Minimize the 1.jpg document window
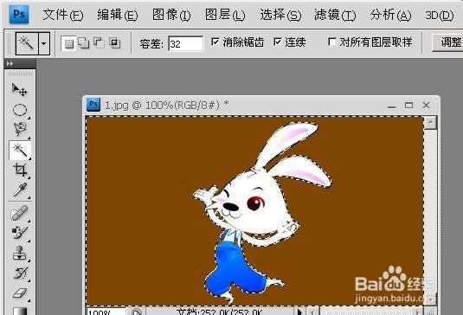 (391, 106)
